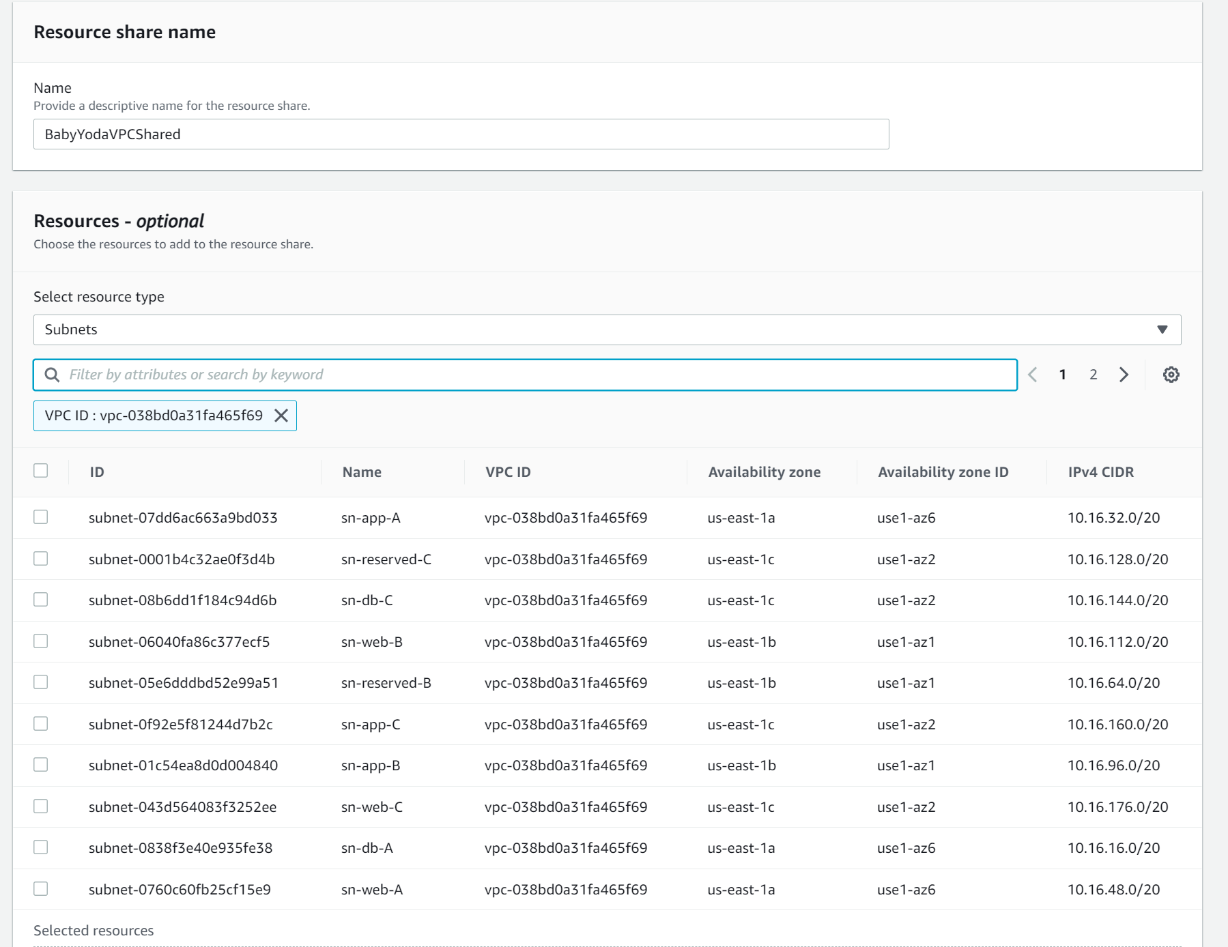This screenshot has width=1228, height=947.
Task: Click subnet-08b6dd1f184c94d6b ID text
Action: click(183, 600)
